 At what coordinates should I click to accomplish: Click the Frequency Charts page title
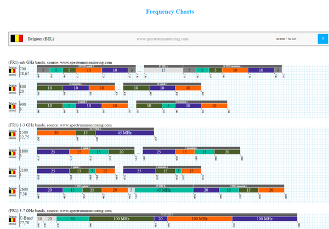coord(170,12)
